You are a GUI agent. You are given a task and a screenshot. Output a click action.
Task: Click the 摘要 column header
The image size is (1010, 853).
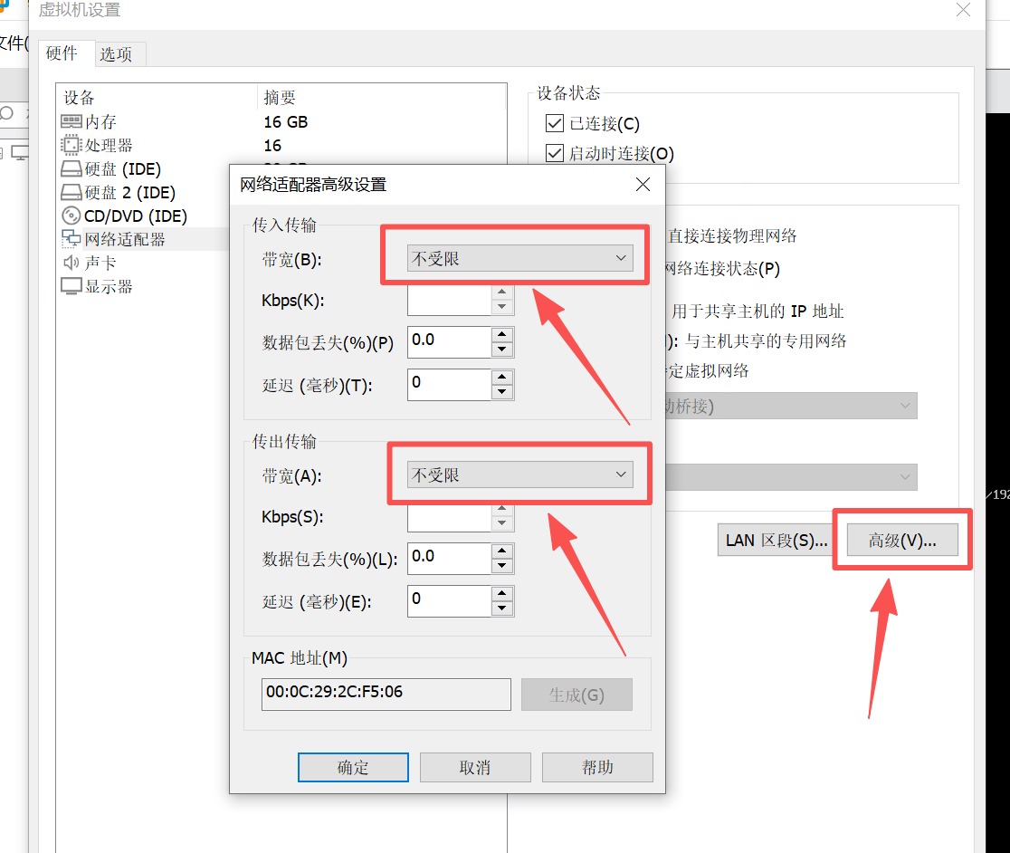coord(280,97)
